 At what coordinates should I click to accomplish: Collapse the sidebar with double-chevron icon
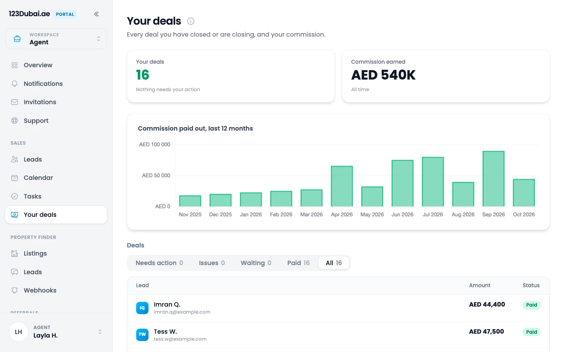coord(96,14)
